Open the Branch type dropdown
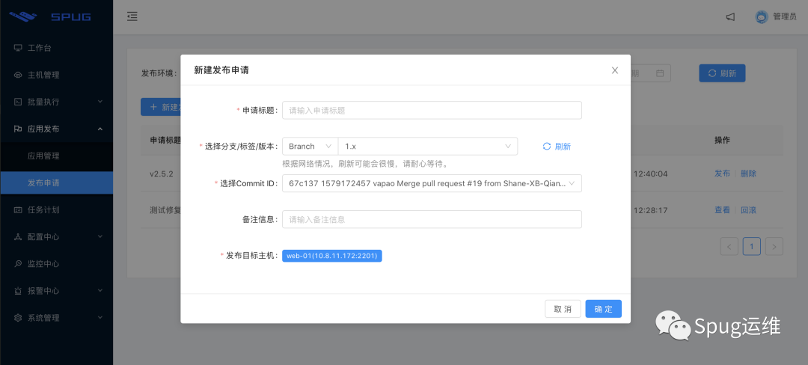 310,146
